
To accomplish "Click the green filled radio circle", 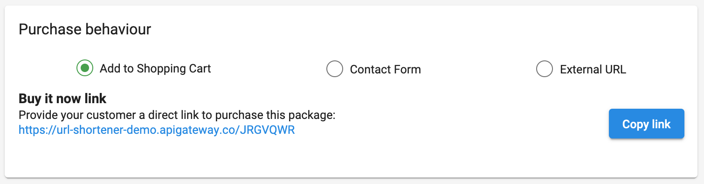I will (x=84, y=68).
